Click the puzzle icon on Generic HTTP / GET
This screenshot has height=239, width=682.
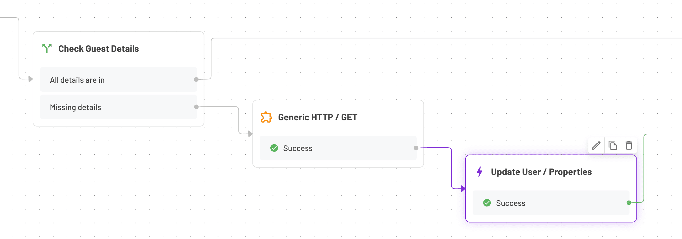click(x=266, y=117)
